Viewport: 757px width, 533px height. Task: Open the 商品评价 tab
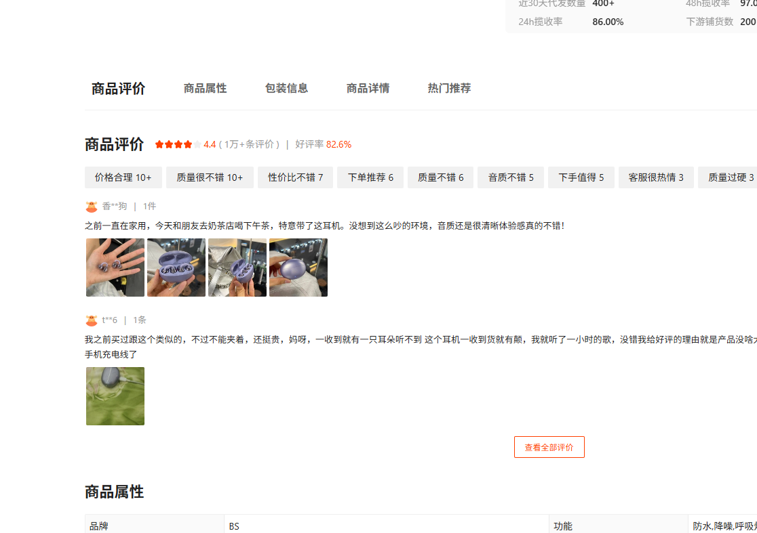pos(118,89)
